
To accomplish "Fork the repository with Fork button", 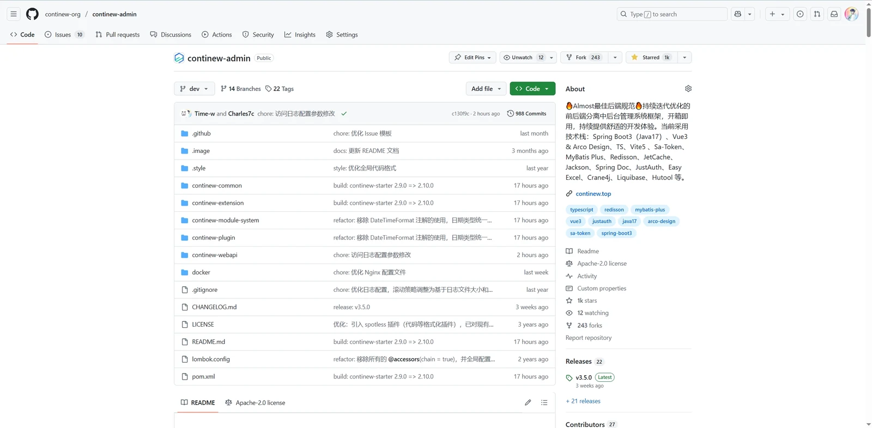I will tap(584, 58).
